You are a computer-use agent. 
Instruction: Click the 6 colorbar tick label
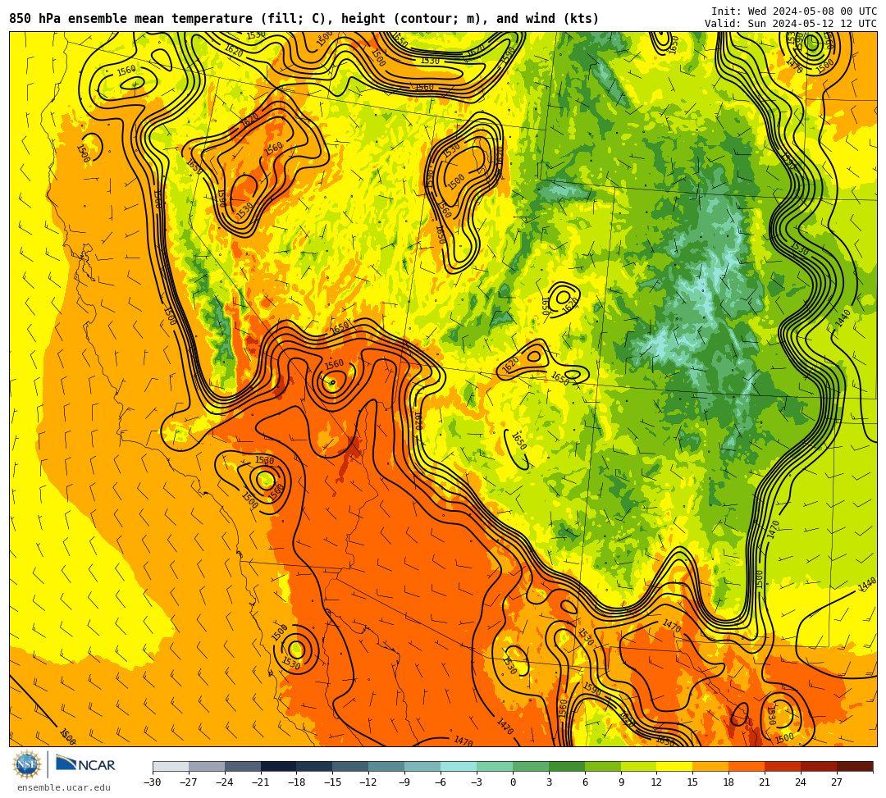coord(585,782)
